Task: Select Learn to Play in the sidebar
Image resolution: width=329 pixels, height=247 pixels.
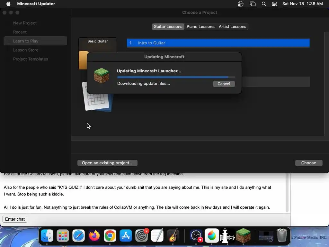Action: (x=35, y=41)
